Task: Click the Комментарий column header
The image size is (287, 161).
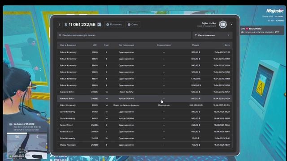Action: (x=164, y=45)
